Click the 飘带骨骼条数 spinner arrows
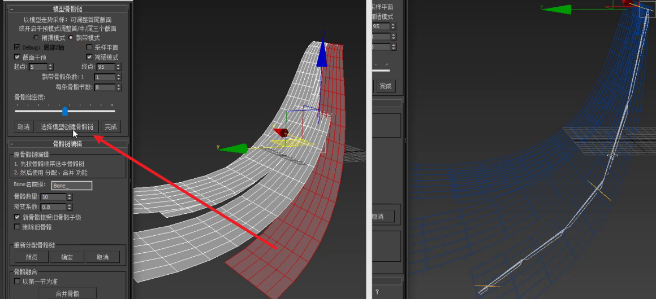656x299 pixels. point(119,77)
